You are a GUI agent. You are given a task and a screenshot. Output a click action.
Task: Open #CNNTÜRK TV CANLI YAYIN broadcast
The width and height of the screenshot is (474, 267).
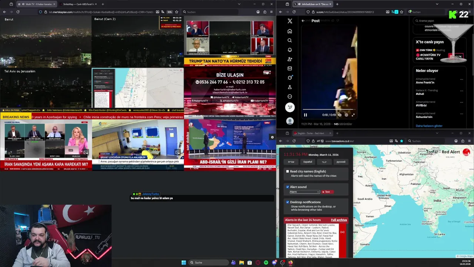pyautogui.click(x=428, y=57)
